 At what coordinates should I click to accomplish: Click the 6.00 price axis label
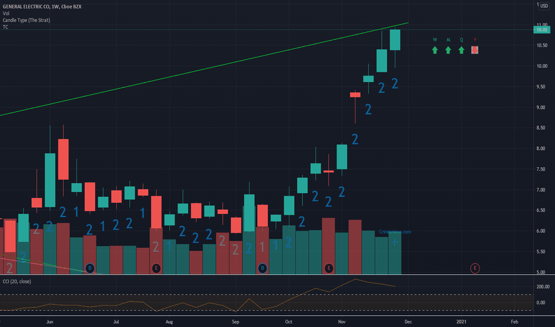pos(541,231)
